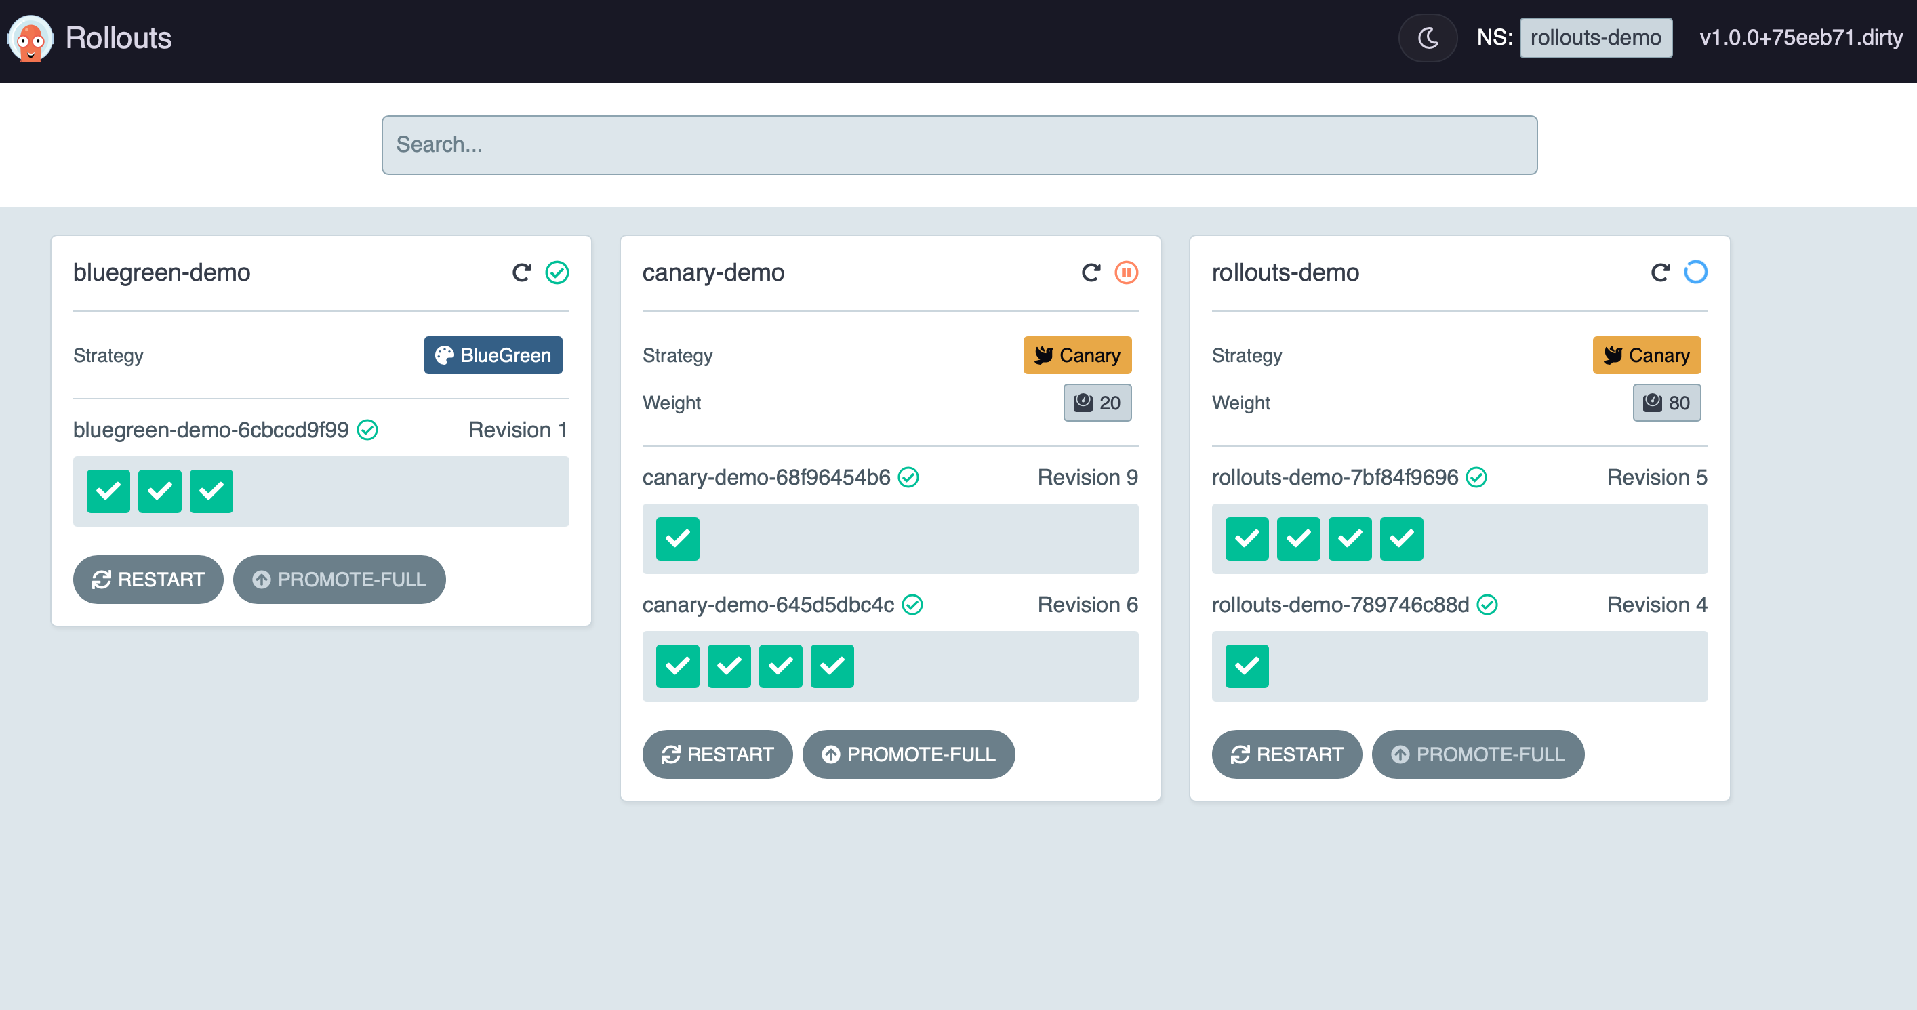Click rollouts-demo's blue progressing spinner icon
Image resolution: width=1917 pixels, height=1010 pixels.
(x=1696, y=272)
